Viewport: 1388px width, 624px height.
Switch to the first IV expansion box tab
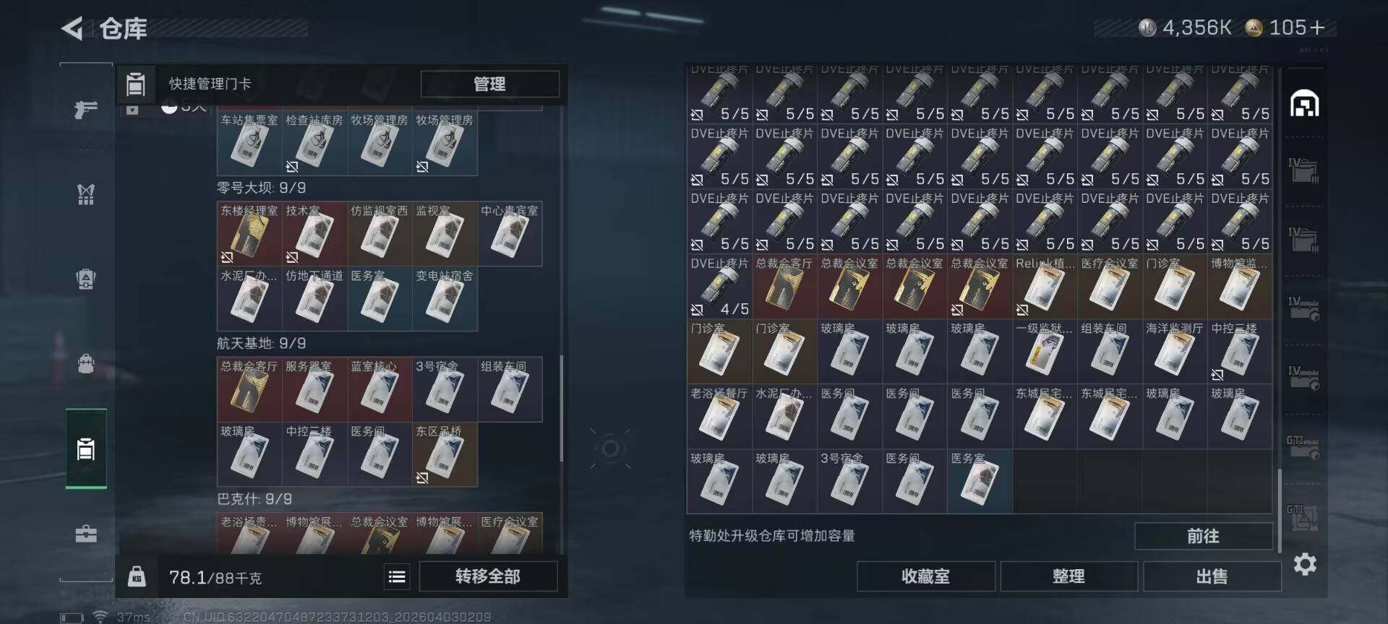(x=1303, y=171)
